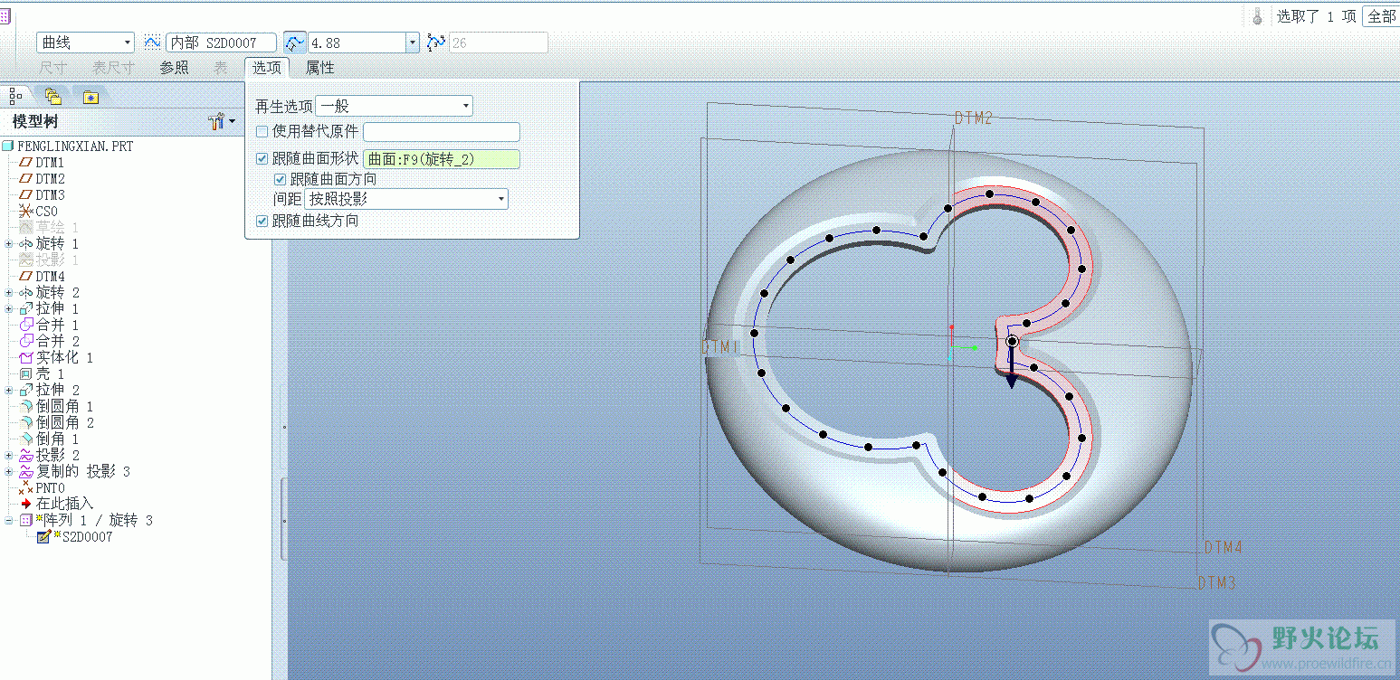This screenshot has width=1400, height=680.
Task: Select the 倒角 1 chamfer feature icon
Action: click(x=25, y=439)
